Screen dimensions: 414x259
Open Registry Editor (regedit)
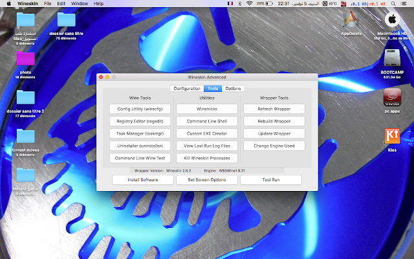pos(140,121)
